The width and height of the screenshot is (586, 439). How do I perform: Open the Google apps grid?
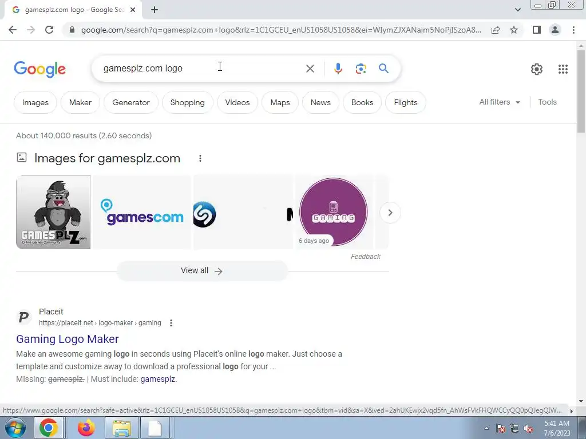[x=563, y=69]
